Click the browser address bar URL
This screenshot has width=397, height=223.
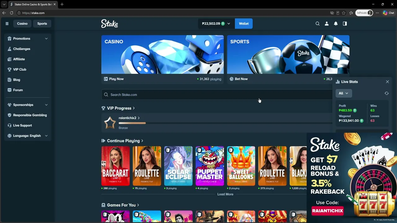coord(33,13)
